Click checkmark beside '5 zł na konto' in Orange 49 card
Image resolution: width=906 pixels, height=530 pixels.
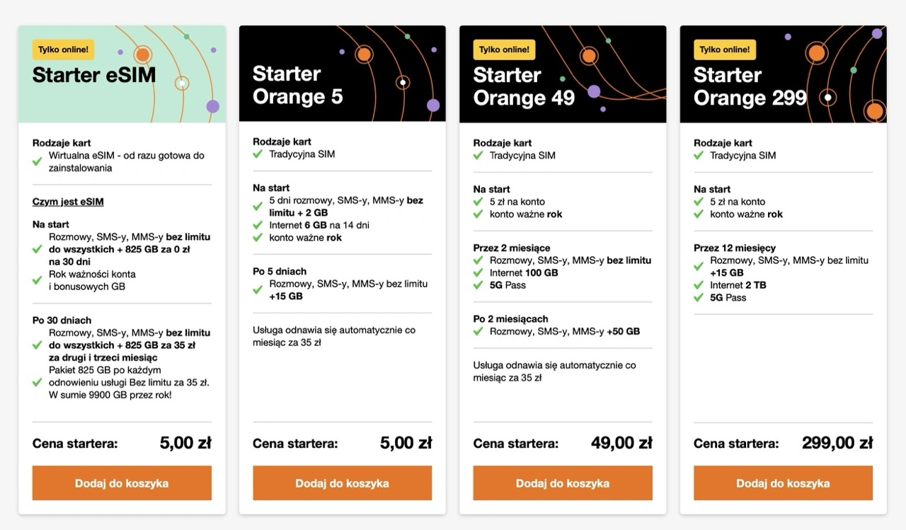pos(478,202)
